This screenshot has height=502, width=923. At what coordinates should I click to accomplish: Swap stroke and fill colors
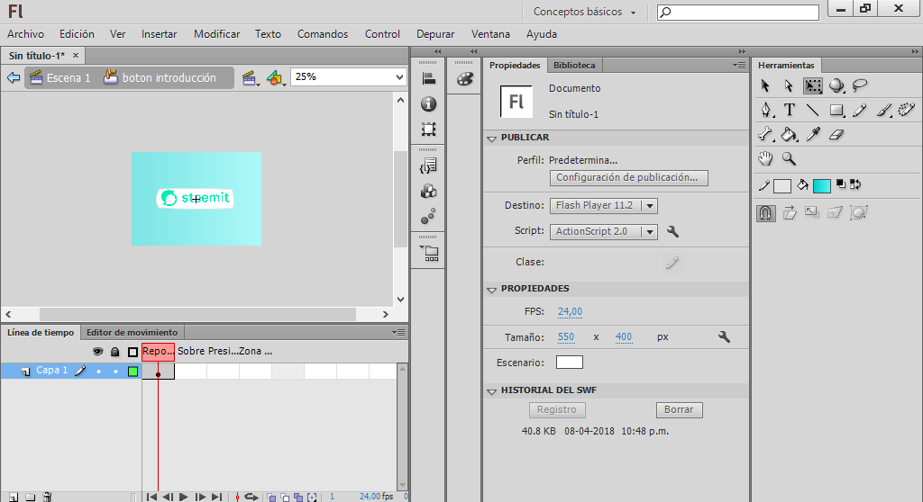855,184
